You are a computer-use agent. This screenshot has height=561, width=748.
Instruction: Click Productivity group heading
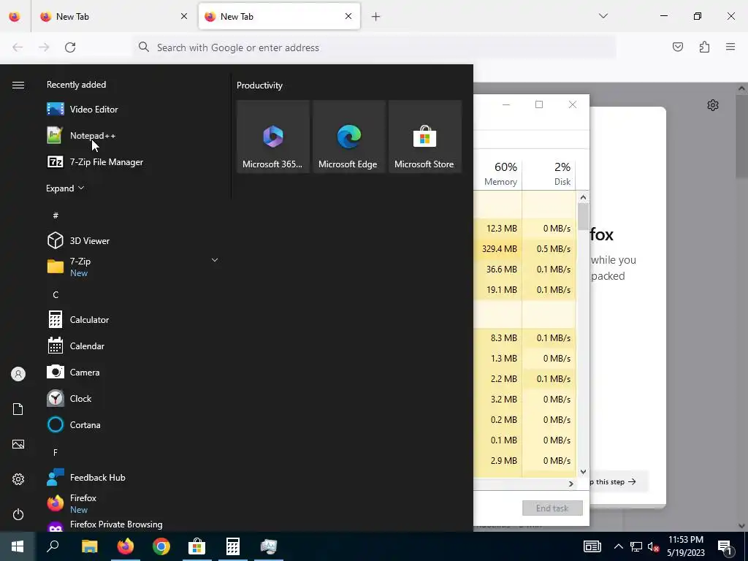[x=259, y=85]
